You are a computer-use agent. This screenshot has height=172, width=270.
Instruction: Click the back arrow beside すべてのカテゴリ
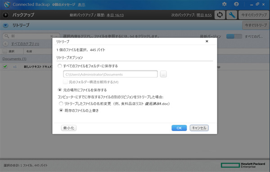click(5, 44)
